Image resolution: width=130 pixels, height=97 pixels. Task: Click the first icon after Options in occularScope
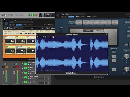click(x=43, y=37)
